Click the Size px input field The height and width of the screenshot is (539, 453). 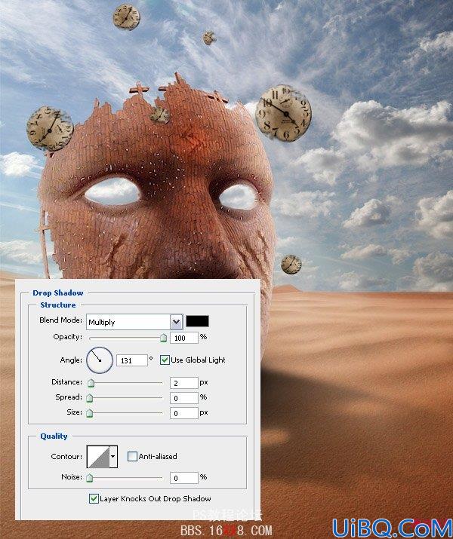coord(184,413)
